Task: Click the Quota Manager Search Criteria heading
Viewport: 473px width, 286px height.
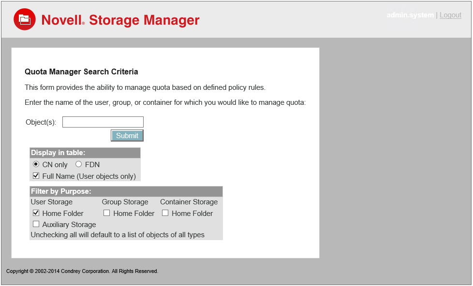Action: point(81,71)
